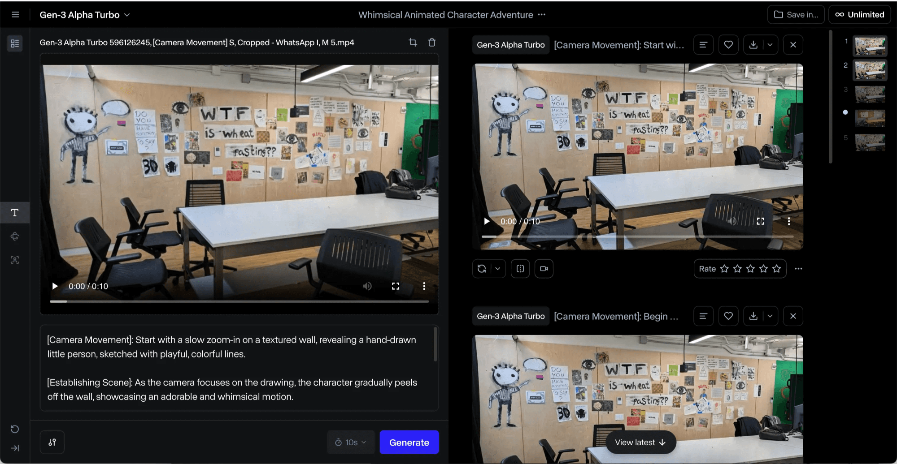Click first generation's Gen-3 Alpha Turbo label

click(x=510, y=45)
